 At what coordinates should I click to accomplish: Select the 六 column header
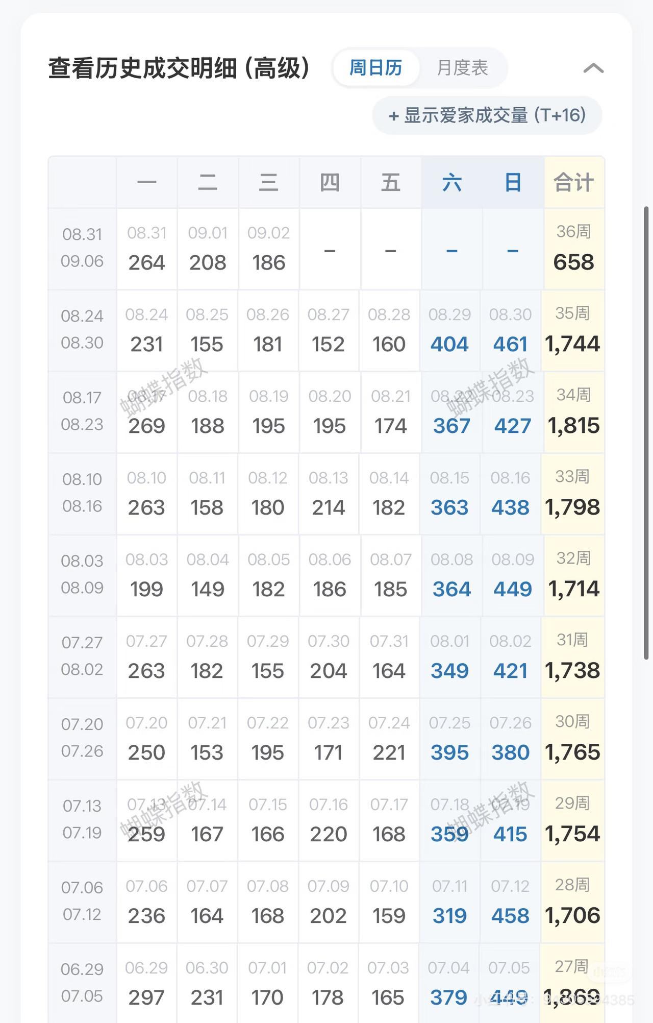[x=452, y=182]
